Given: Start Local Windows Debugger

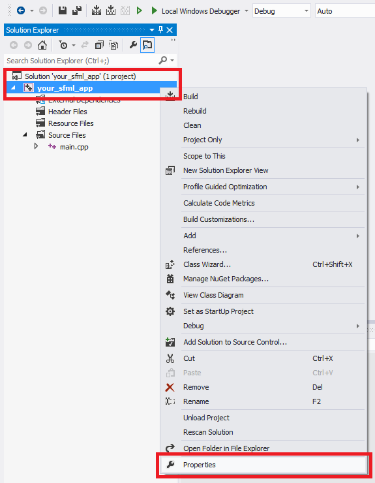Looking at the screenshot, I should click(196, 11).
